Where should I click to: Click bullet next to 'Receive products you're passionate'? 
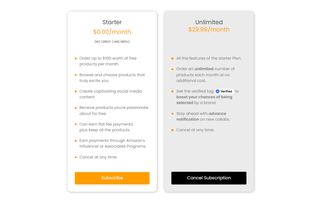point(76,108)
